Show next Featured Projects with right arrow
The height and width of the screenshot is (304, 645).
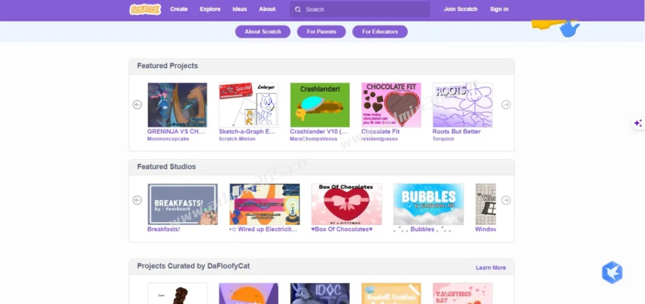(506, 104)
